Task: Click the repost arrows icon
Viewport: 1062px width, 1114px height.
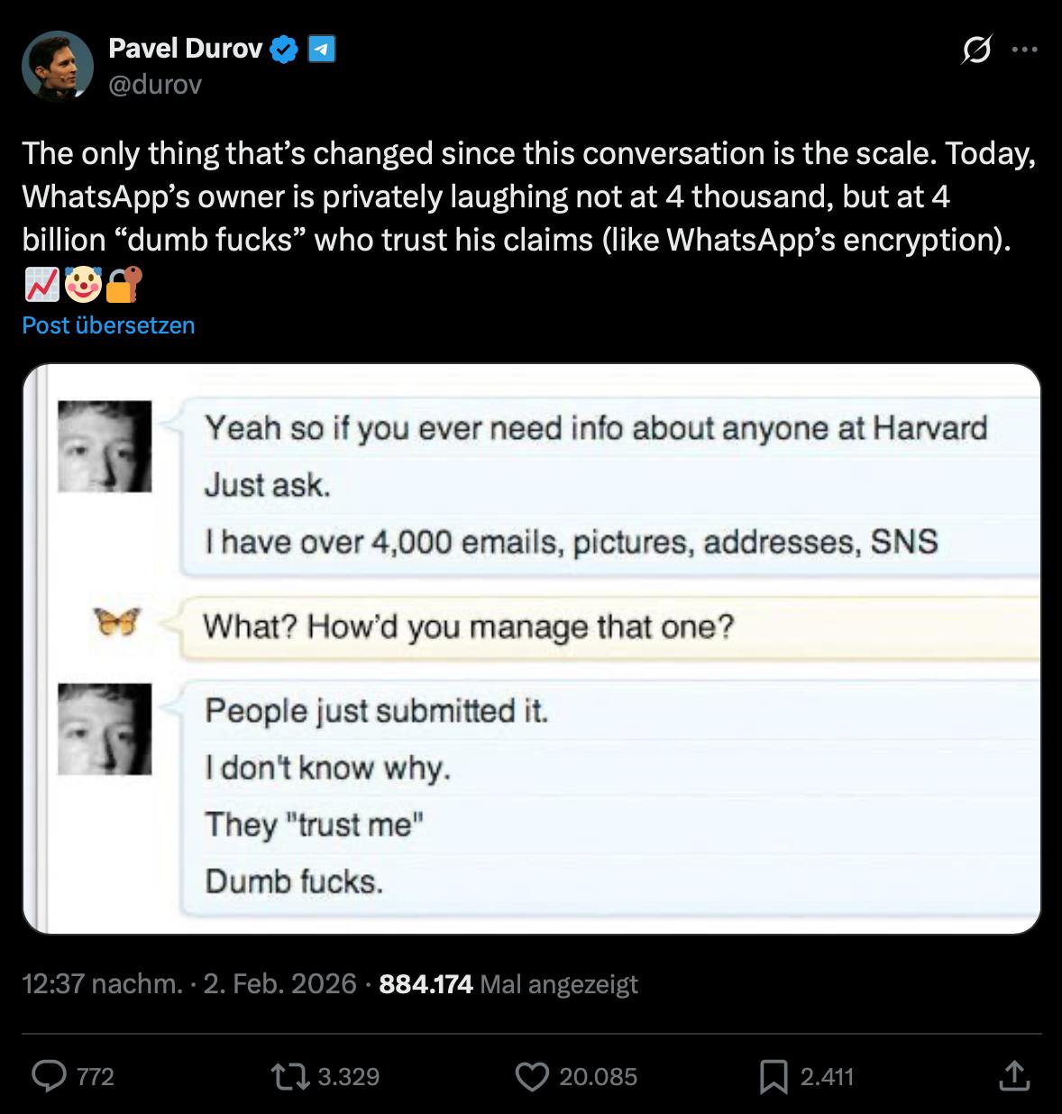Action: [289, 1076]
